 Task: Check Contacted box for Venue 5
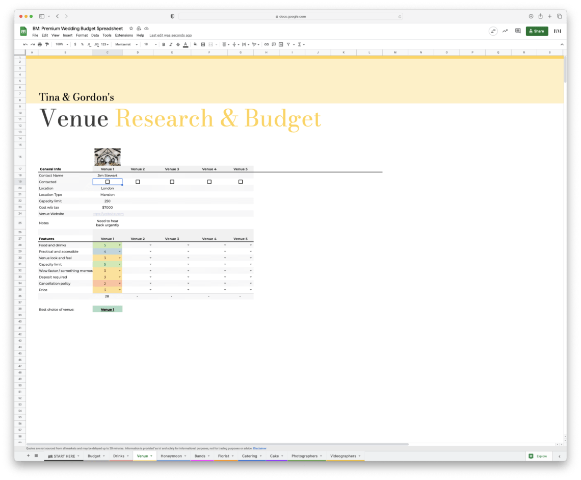coord(241,182)
